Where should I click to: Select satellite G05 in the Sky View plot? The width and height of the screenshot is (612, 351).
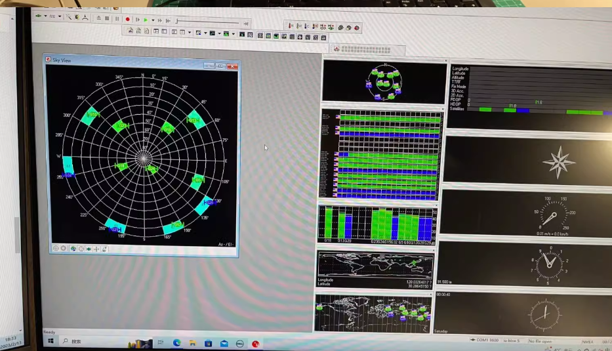198,180
